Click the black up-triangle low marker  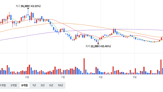pos(98,43)
